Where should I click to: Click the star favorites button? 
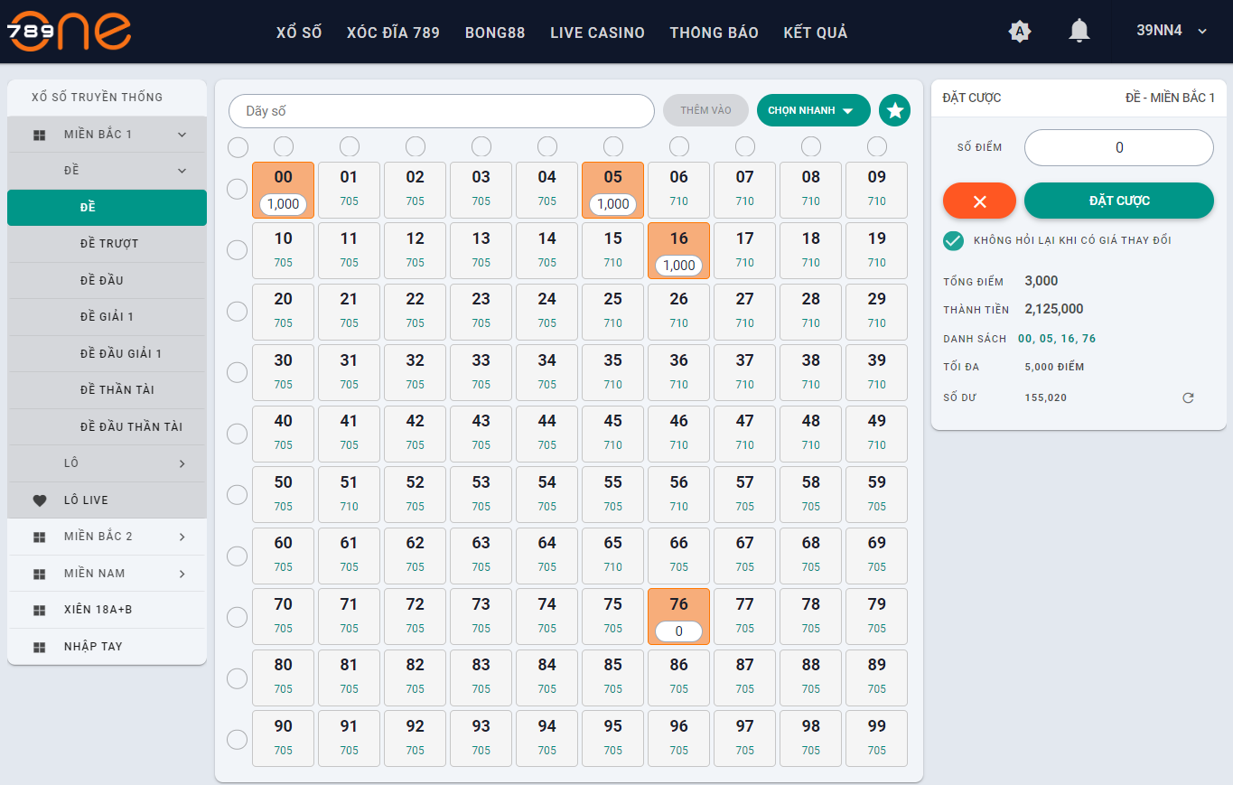coord(894,110)
